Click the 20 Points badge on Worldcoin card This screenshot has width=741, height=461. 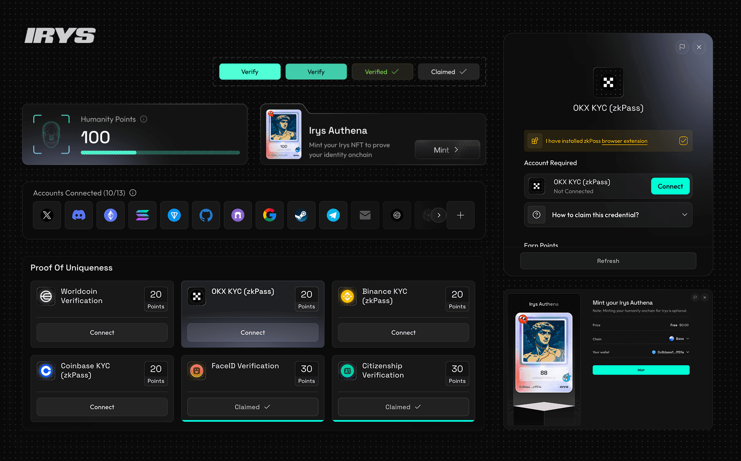[156, 299]
